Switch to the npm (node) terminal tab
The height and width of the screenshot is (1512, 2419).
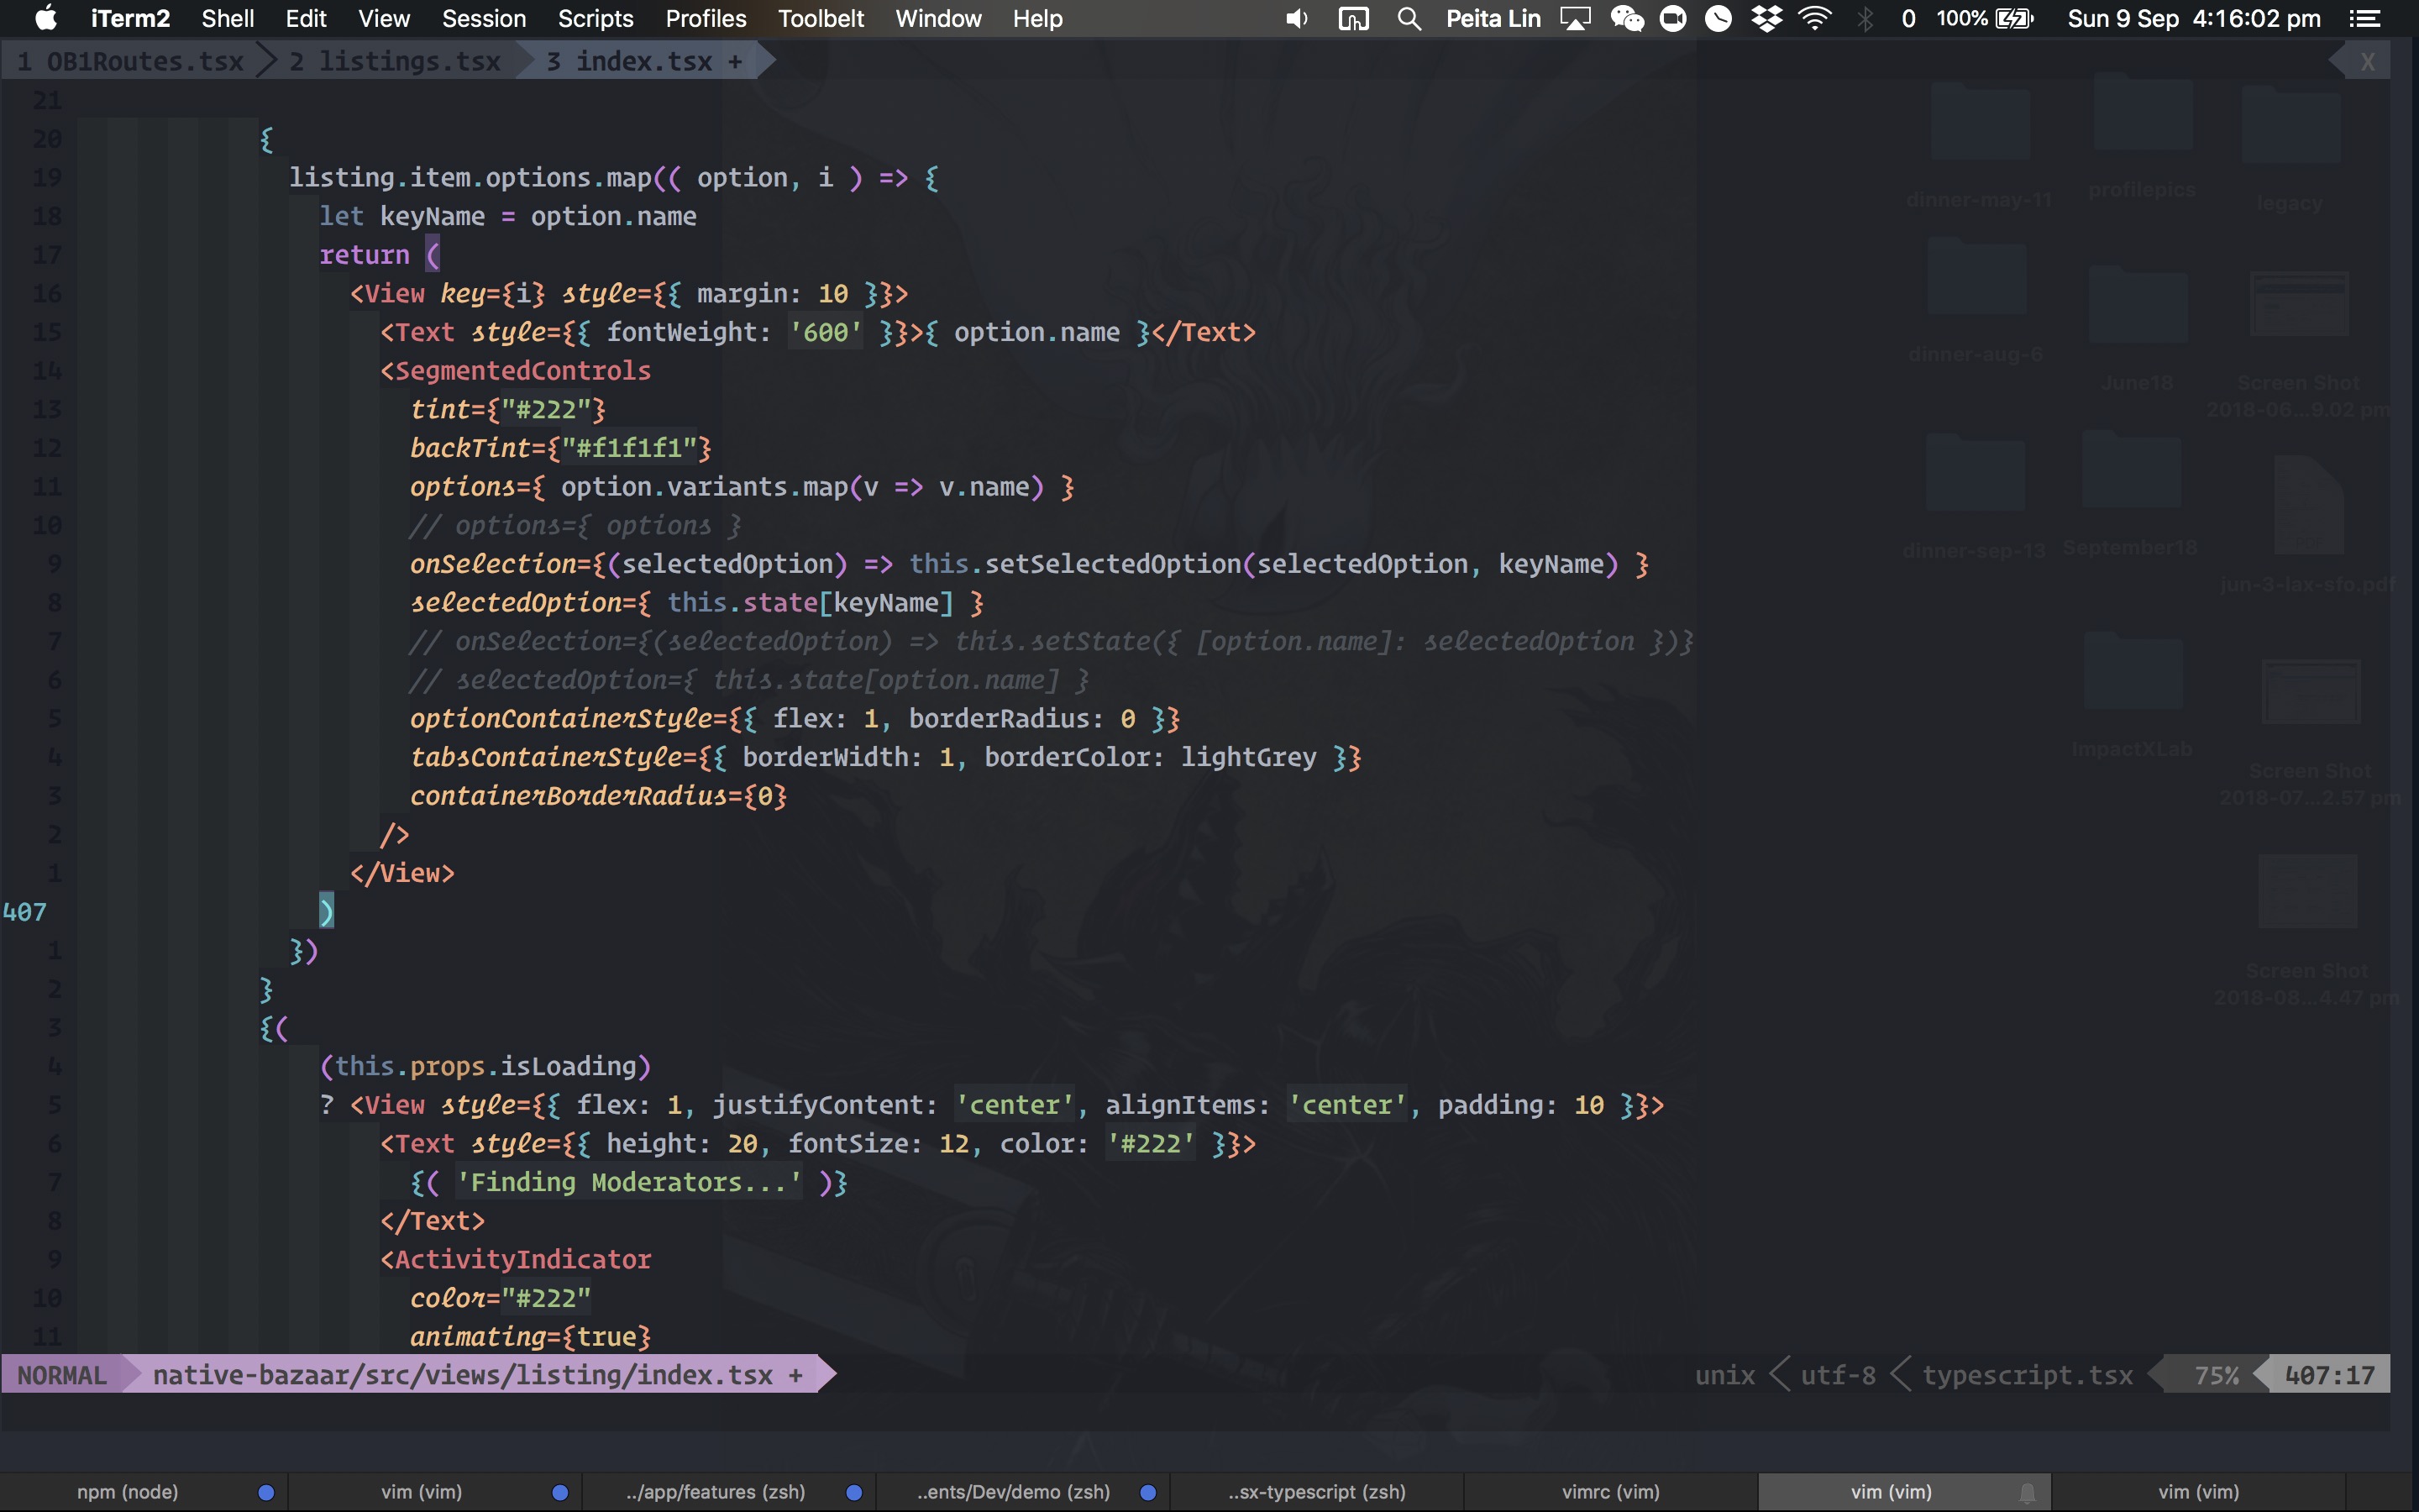[128, 1492]
